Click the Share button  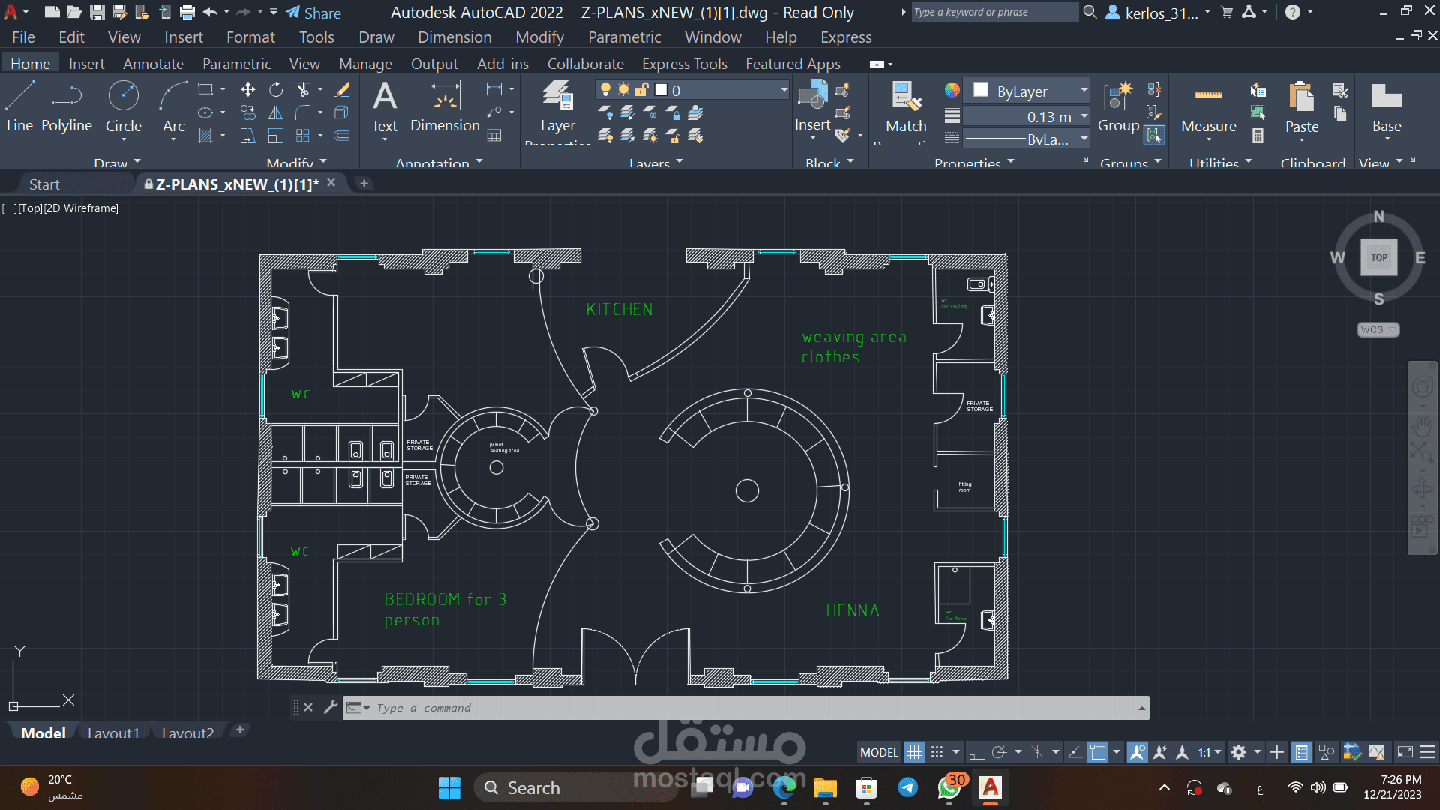point(313,13)
